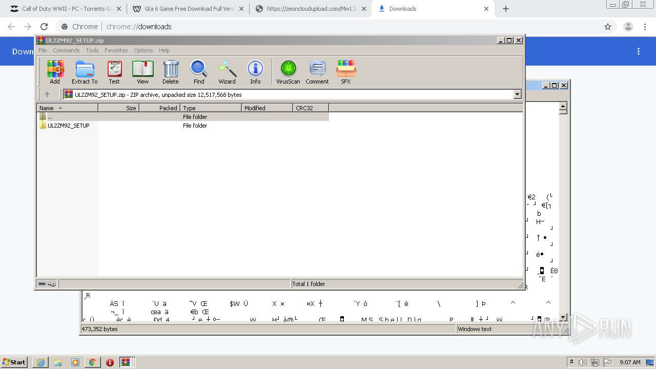Open the Options menu
Screen dimensions: 656x369
[x=143, y=50]
